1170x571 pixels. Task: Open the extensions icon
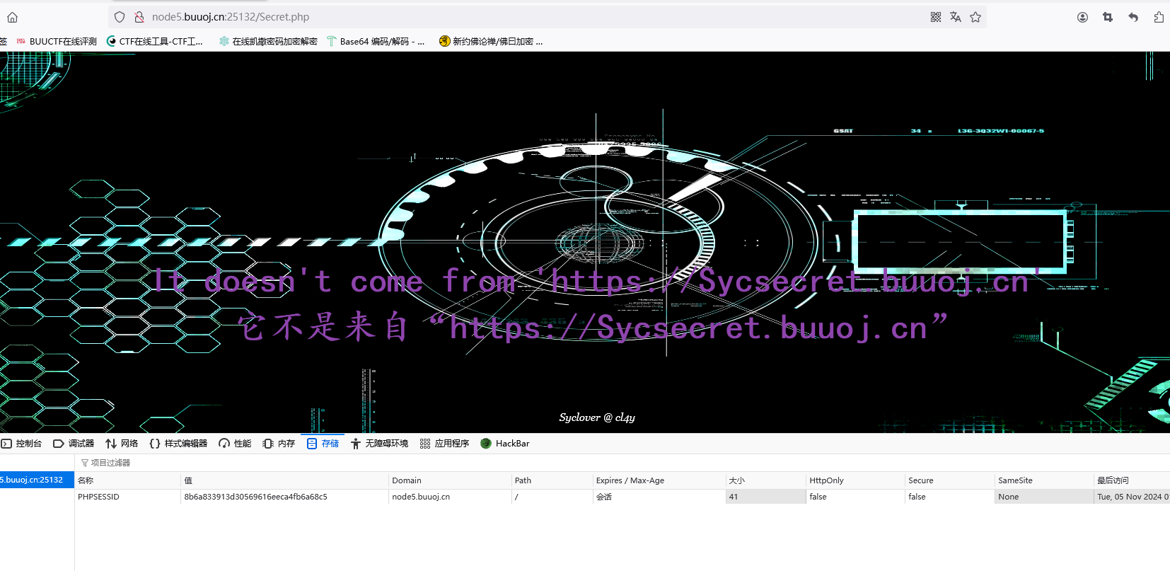[x=1159, y=17]
